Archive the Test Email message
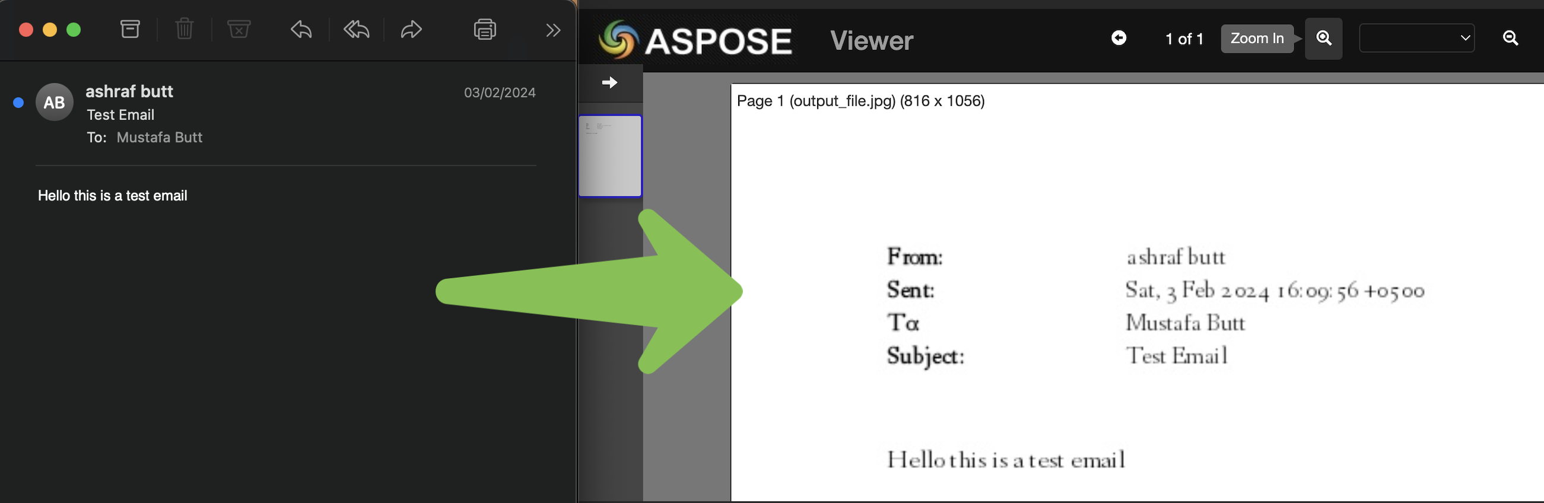The height and width of the screenshot is (503, 1544). point(130,29)
